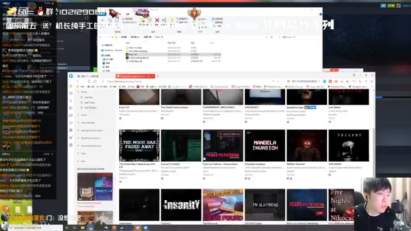
Task: Click the browser download arrow icon
Action: point(342,82)
